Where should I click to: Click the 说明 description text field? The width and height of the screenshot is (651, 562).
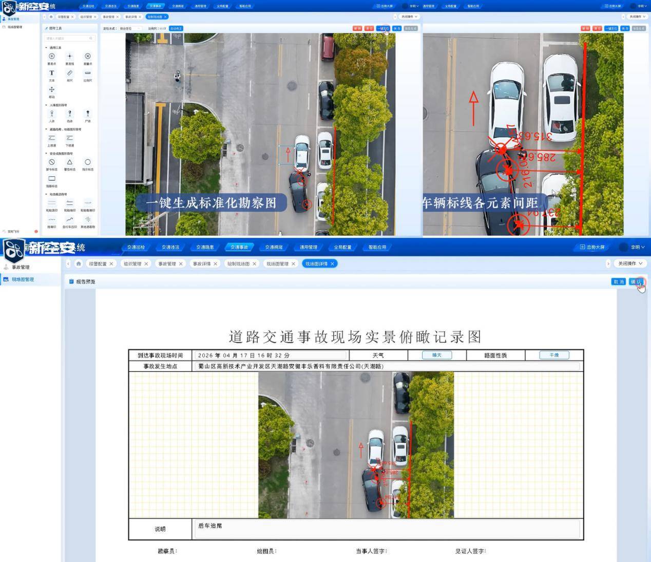(388, 529)
